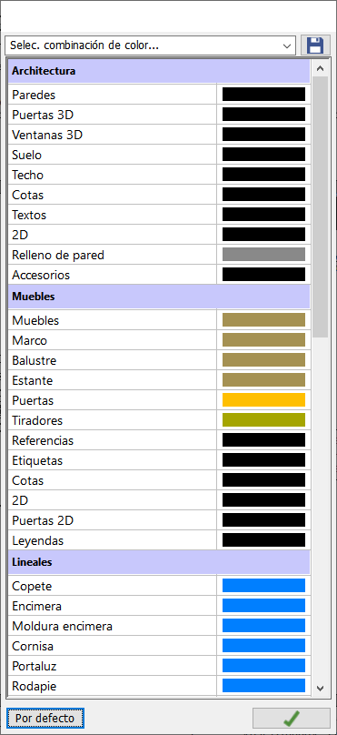Click the vertical scrollbar thumb
This screenshot has height=735, width=337.
point(320,206)
